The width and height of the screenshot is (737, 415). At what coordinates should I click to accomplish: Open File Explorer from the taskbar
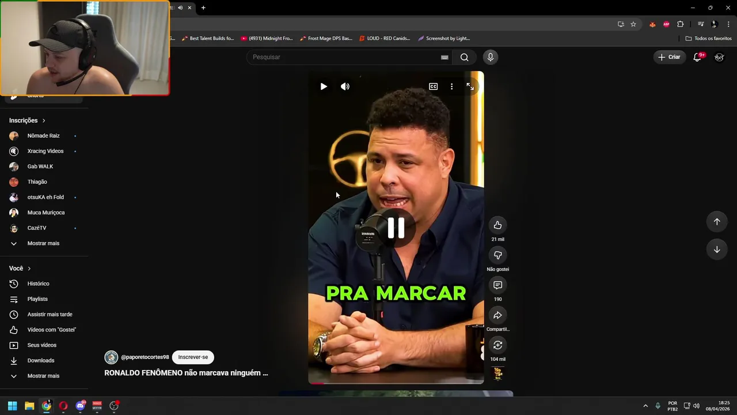[29, 406]
